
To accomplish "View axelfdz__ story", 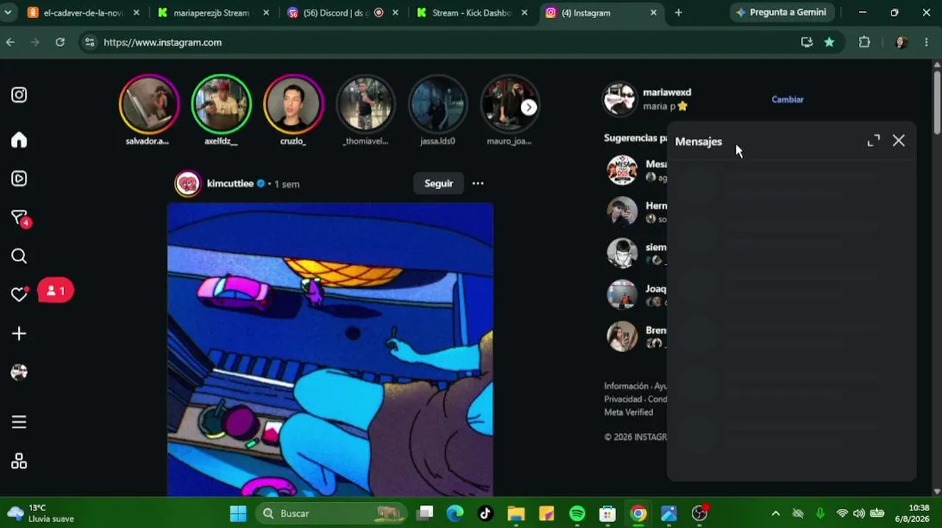I will click(221, 104).
